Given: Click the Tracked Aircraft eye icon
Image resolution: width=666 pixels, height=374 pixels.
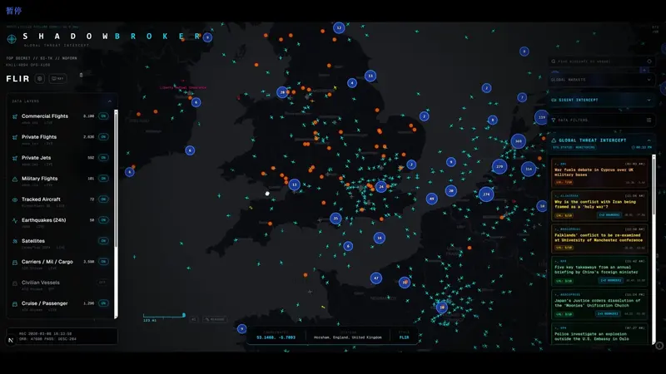Looking at the screenshot, I should click(15, 200).
